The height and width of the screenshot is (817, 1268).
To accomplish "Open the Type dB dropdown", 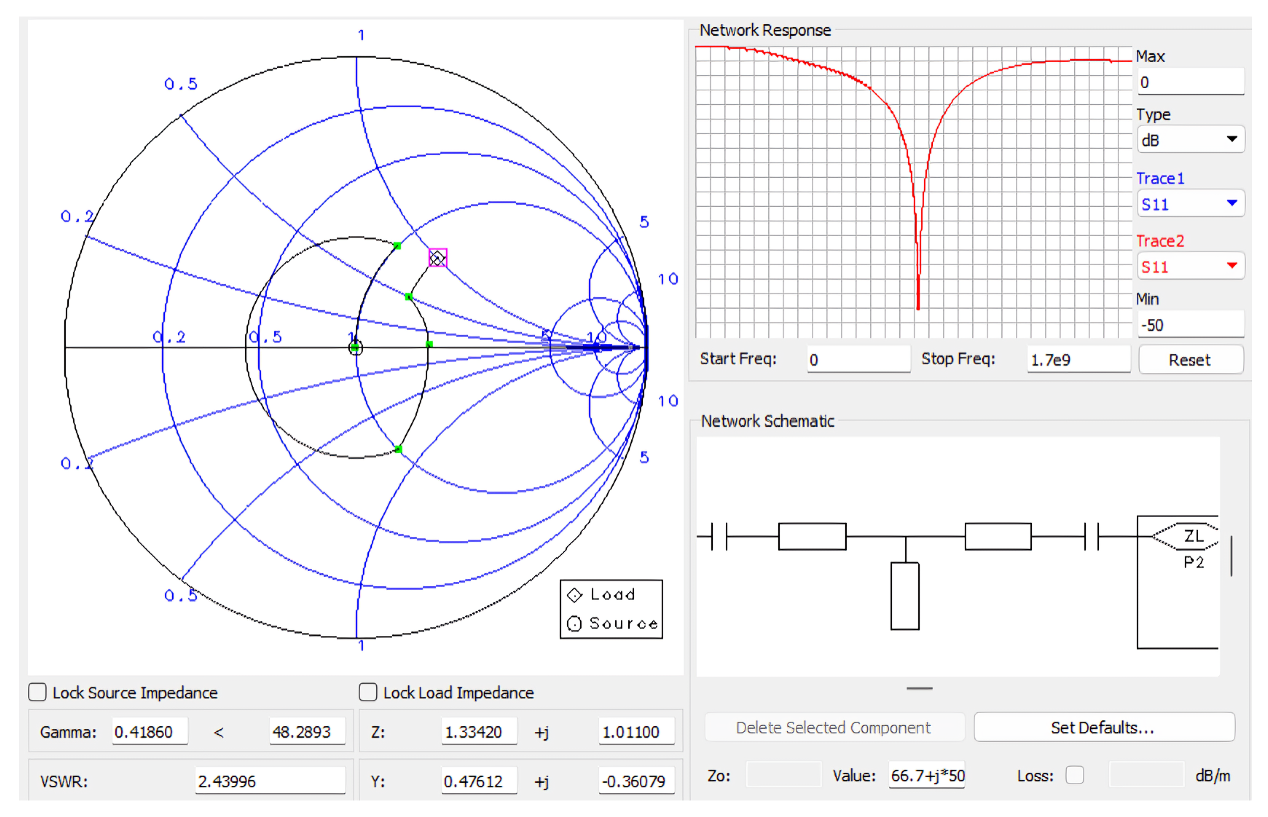I will coord(1191,139).
